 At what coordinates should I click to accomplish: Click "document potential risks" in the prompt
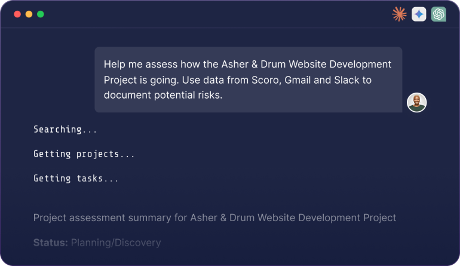click(162, 95)
